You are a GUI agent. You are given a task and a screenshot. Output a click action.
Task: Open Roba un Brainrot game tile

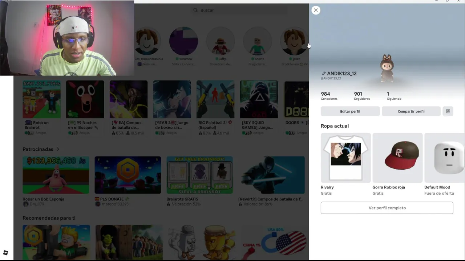click(41, 108)
